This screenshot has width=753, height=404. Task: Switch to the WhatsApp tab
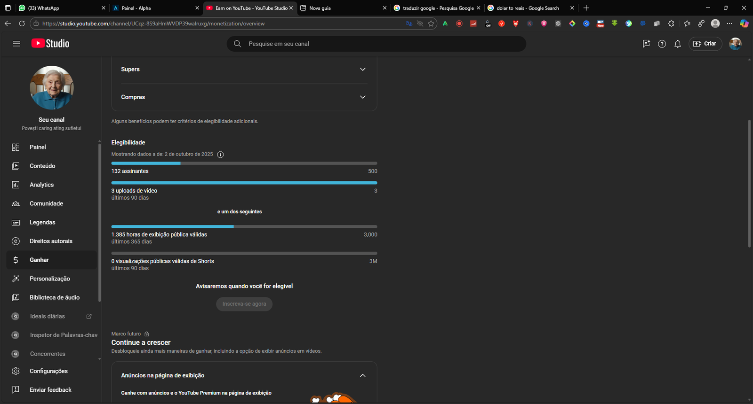pos(61,8)
